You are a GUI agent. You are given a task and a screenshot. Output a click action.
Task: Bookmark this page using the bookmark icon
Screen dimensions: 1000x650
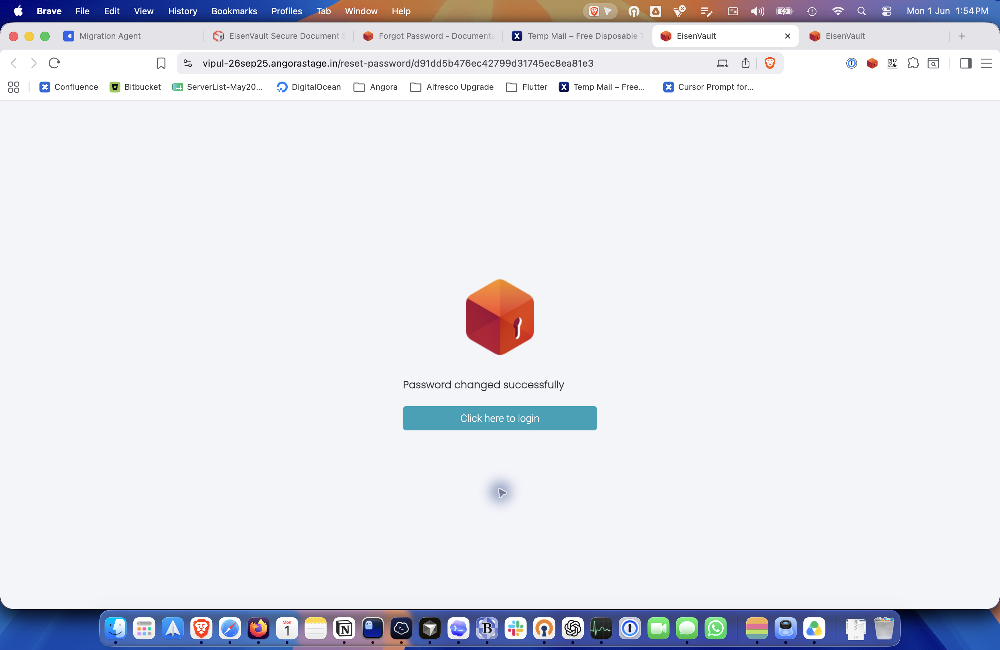pyautogui.click(x=161, y=64)
